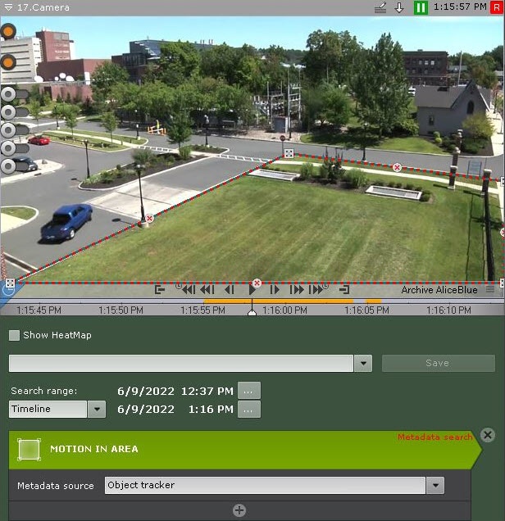This screenshot has width=505, height=521.
Task: Open the end date picker for 1:16 PM
Action: pyautogui.click(x=249, y=409)
